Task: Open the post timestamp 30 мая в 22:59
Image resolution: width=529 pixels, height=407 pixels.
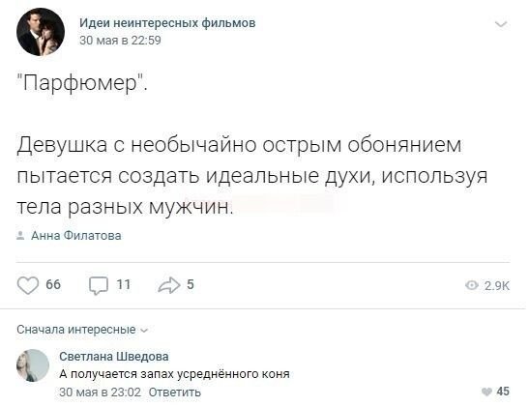Action: 120,41
